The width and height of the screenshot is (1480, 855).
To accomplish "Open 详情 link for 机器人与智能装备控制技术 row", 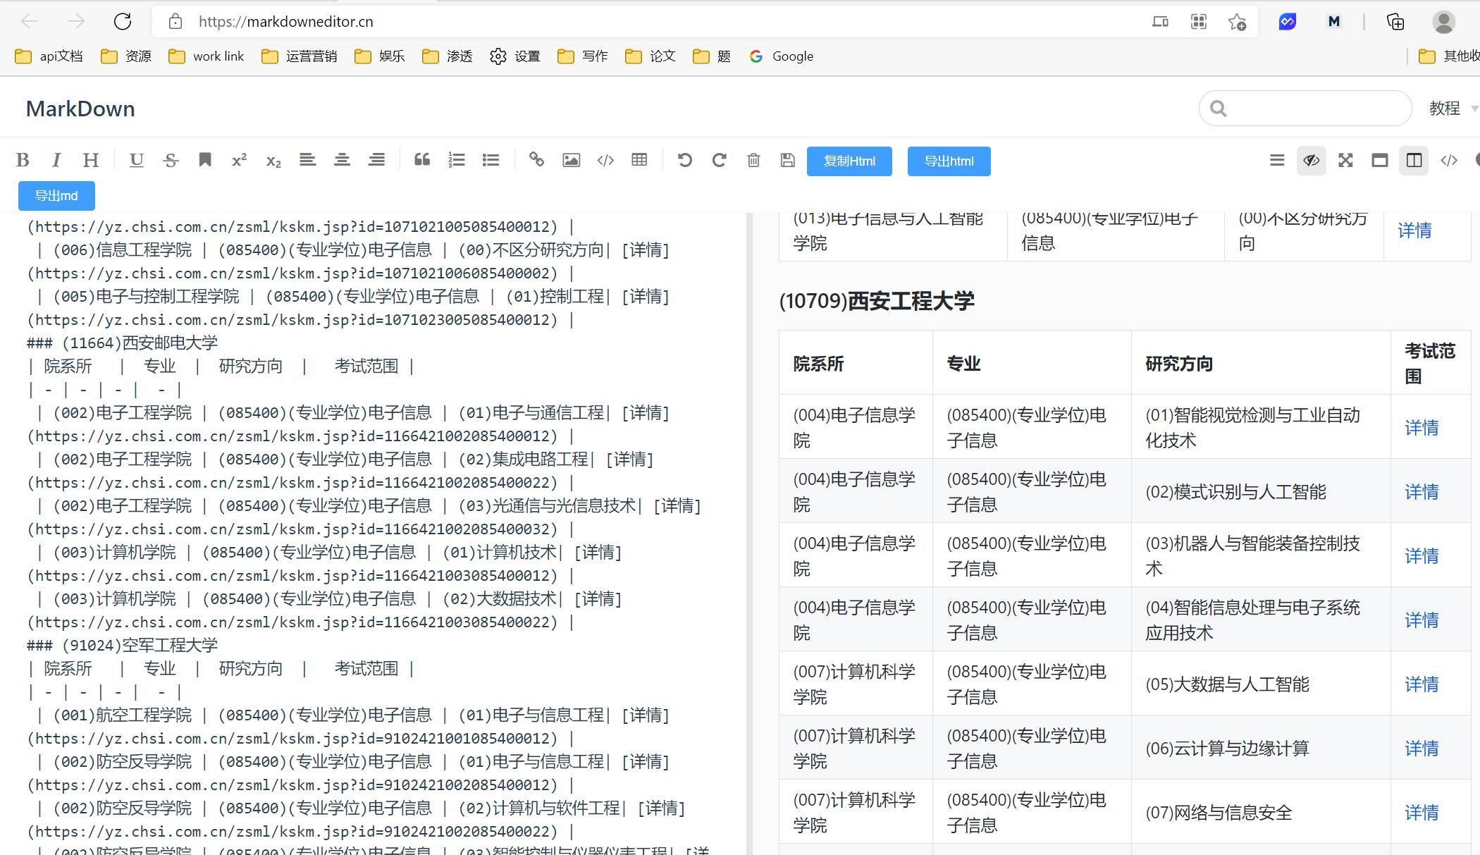I will pos(1421,556).
